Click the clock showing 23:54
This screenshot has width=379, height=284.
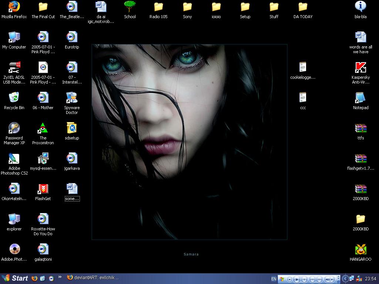coord(370,279)
